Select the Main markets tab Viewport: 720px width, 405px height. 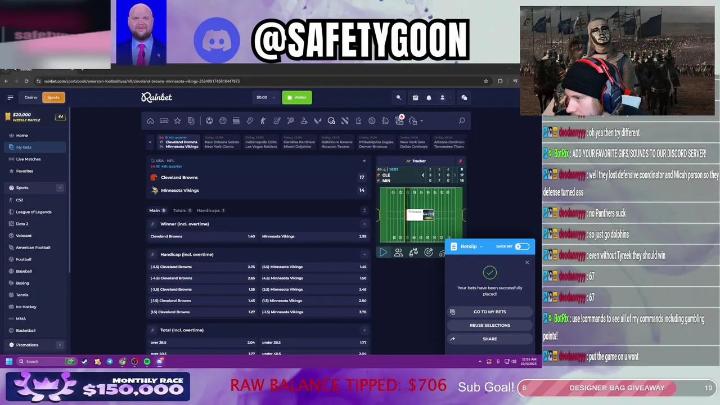[157, 210]
